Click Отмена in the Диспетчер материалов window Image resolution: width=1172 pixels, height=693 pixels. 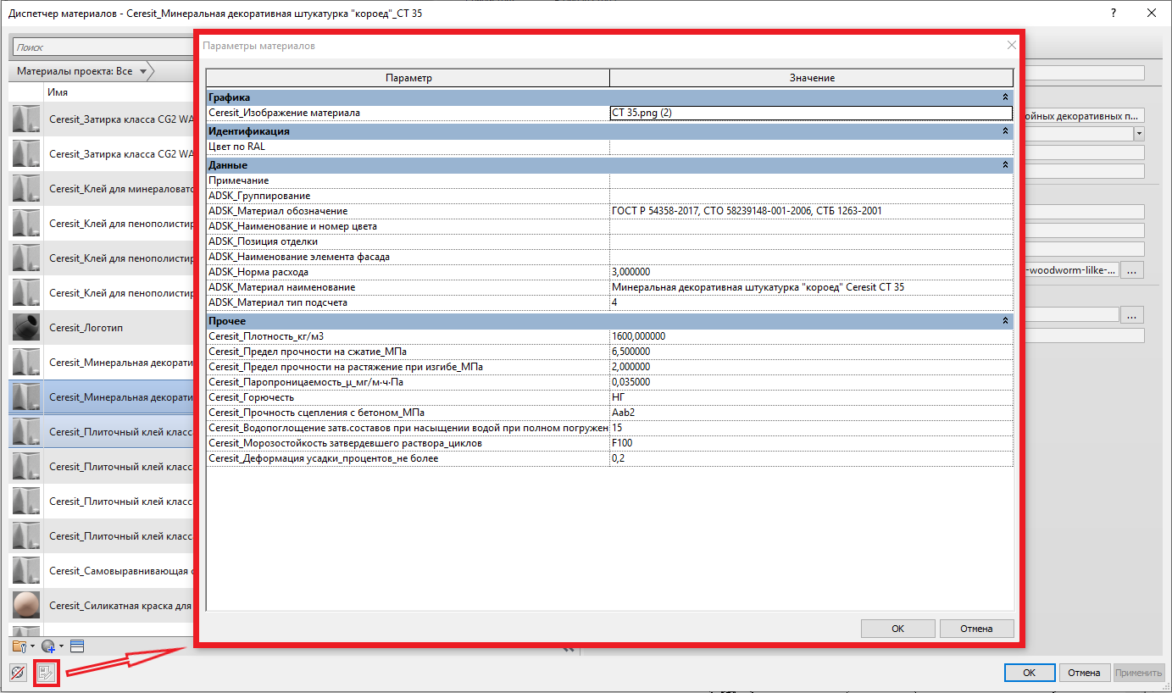tap(1084, 673)
